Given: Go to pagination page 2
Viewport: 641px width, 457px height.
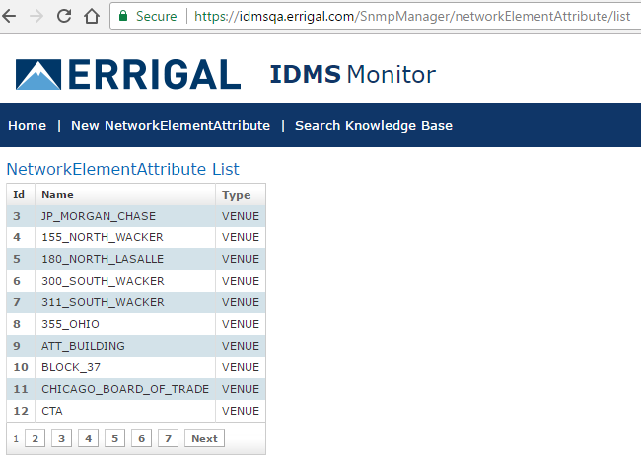Looking at the screenshot, I should pos(35,438).
